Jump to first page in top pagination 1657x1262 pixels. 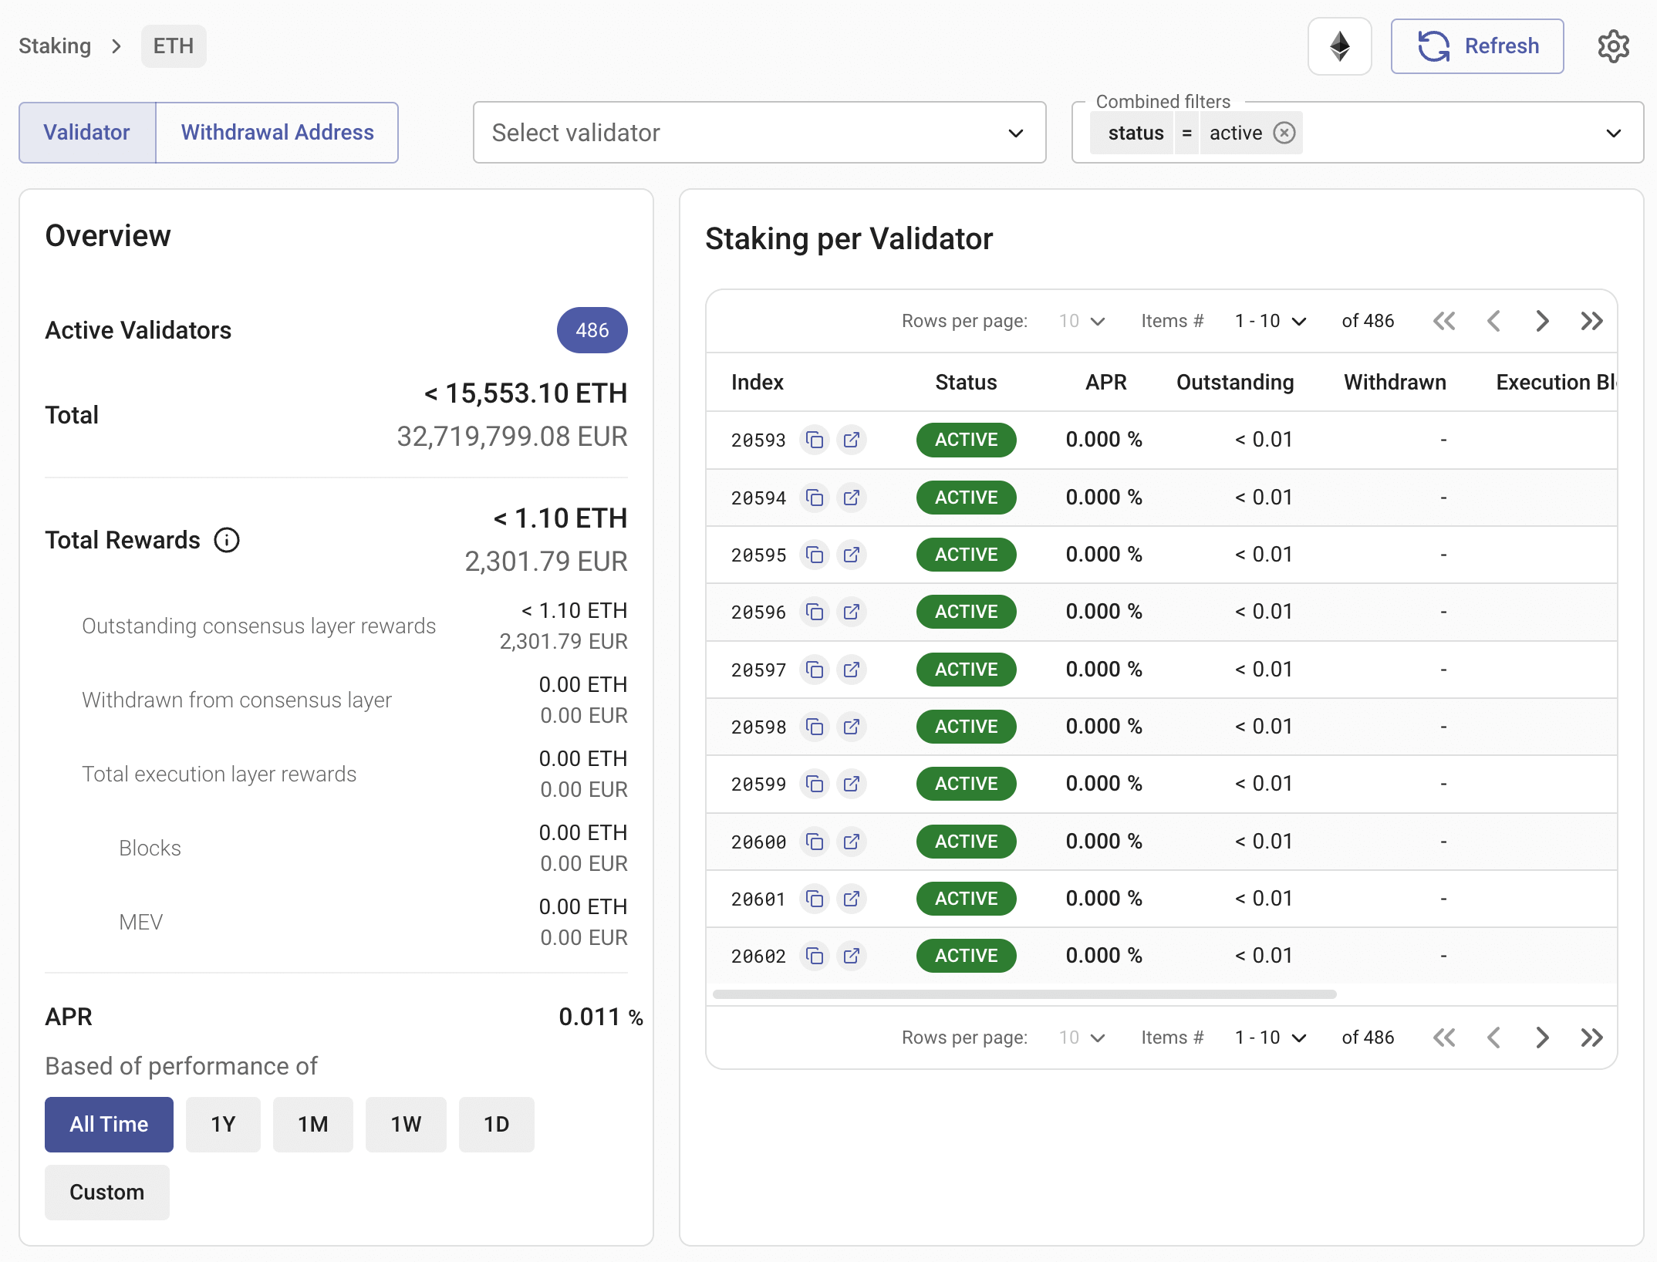pos(1444,321)
